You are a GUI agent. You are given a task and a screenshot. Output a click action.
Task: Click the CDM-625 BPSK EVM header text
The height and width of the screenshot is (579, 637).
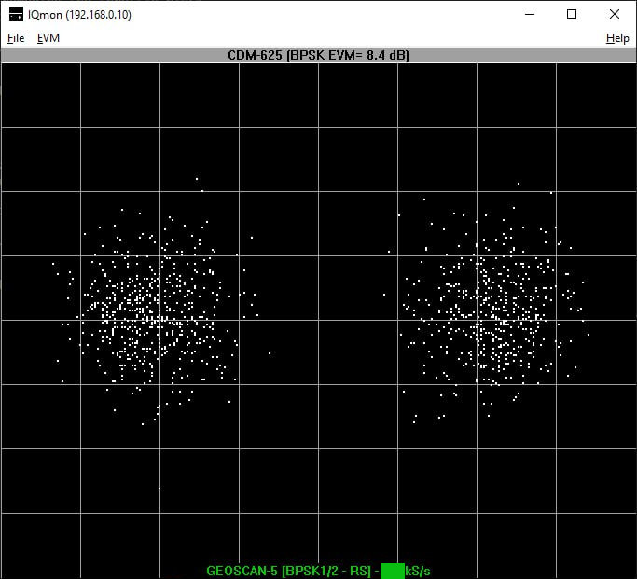pos(319,55)
